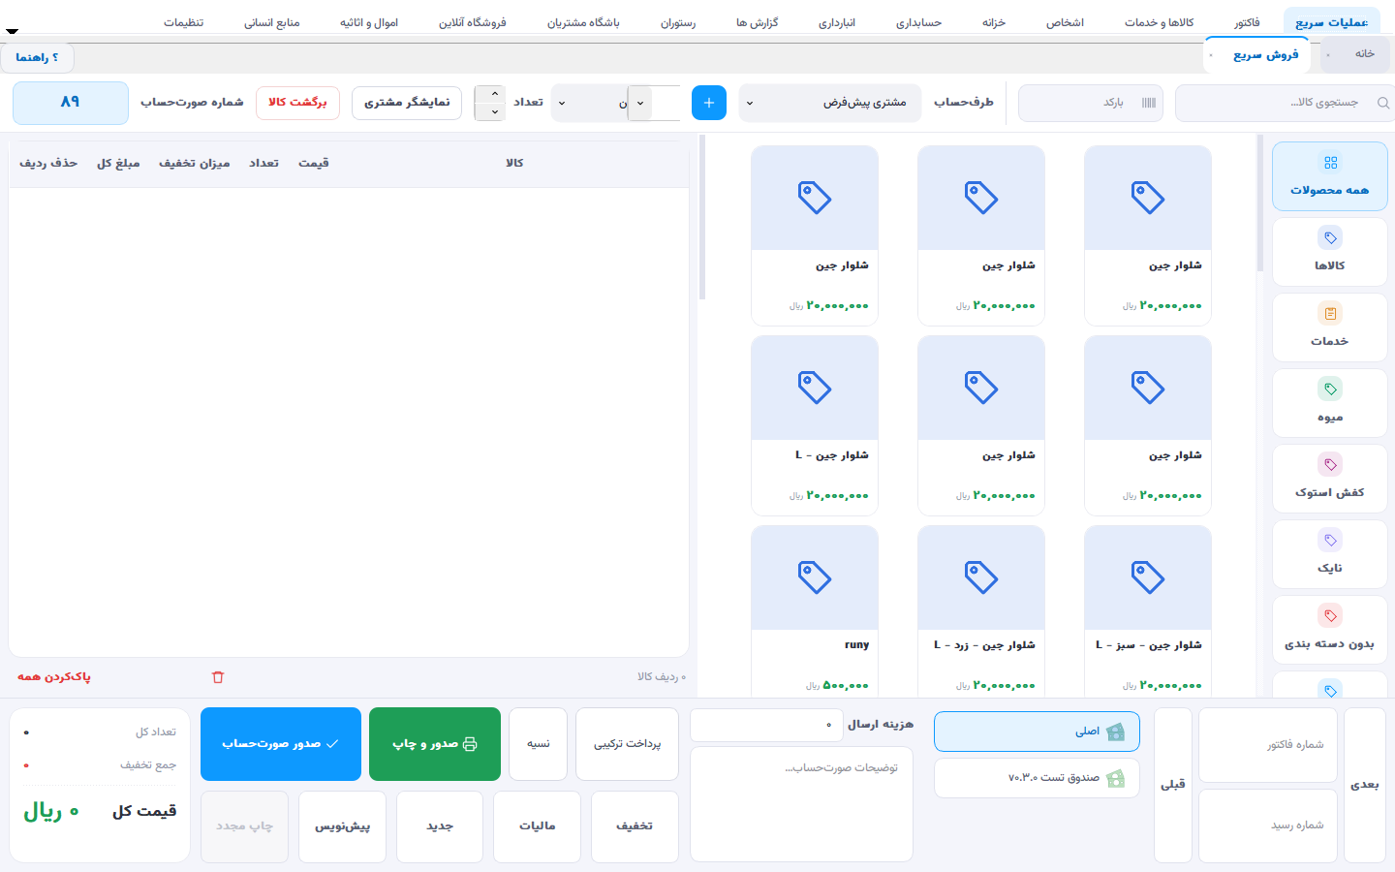
Task: Open the خدمات category in sidebar
Action: (x=1330, y=328)
